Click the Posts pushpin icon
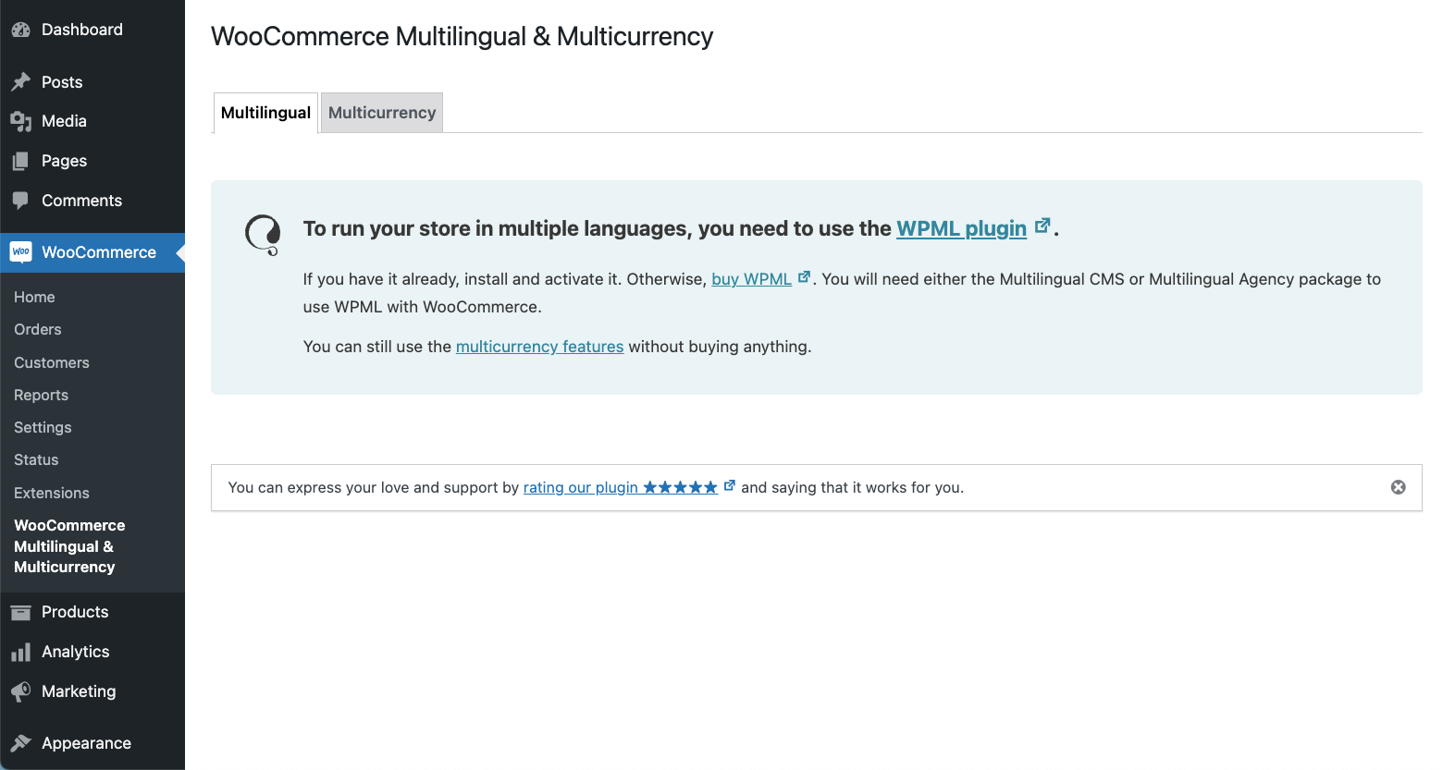Viewport: 1443px width, 770px height. (20, 82)
